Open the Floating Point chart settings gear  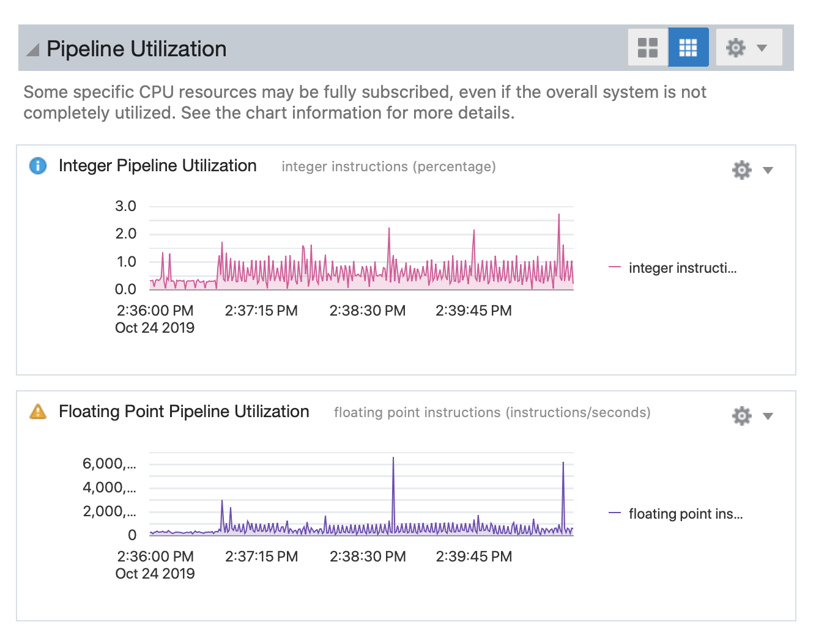click(741, 416)
